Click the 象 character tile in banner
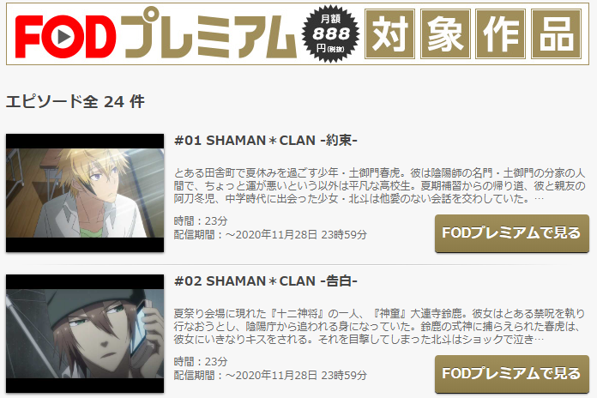This screenshot has height=398, width=597. pos(445,34)
